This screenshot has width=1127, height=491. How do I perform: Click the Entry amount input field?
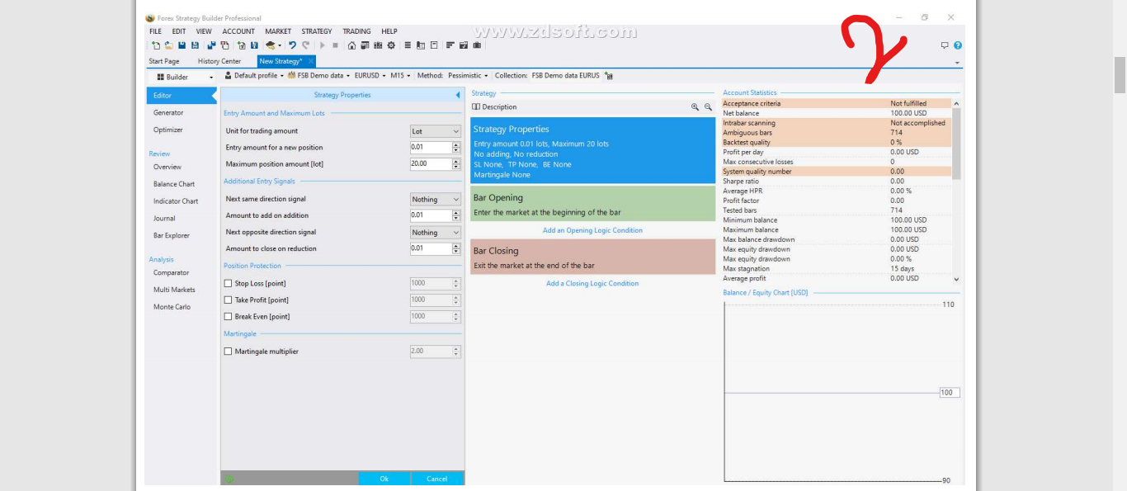(431, 148)
